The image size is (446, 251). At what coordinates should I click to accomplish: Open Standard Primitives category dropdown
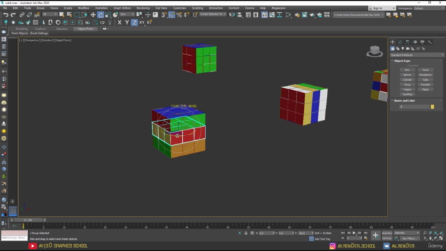click(417, 55)
